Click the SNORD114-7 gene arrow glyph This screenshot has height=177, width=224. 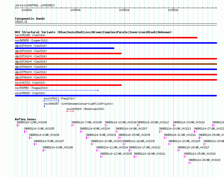click(x=73, y=125)
